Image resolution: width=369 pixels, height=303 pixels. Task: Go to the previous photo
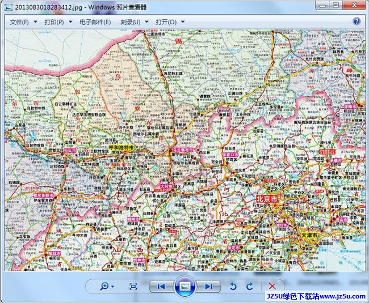161,287
